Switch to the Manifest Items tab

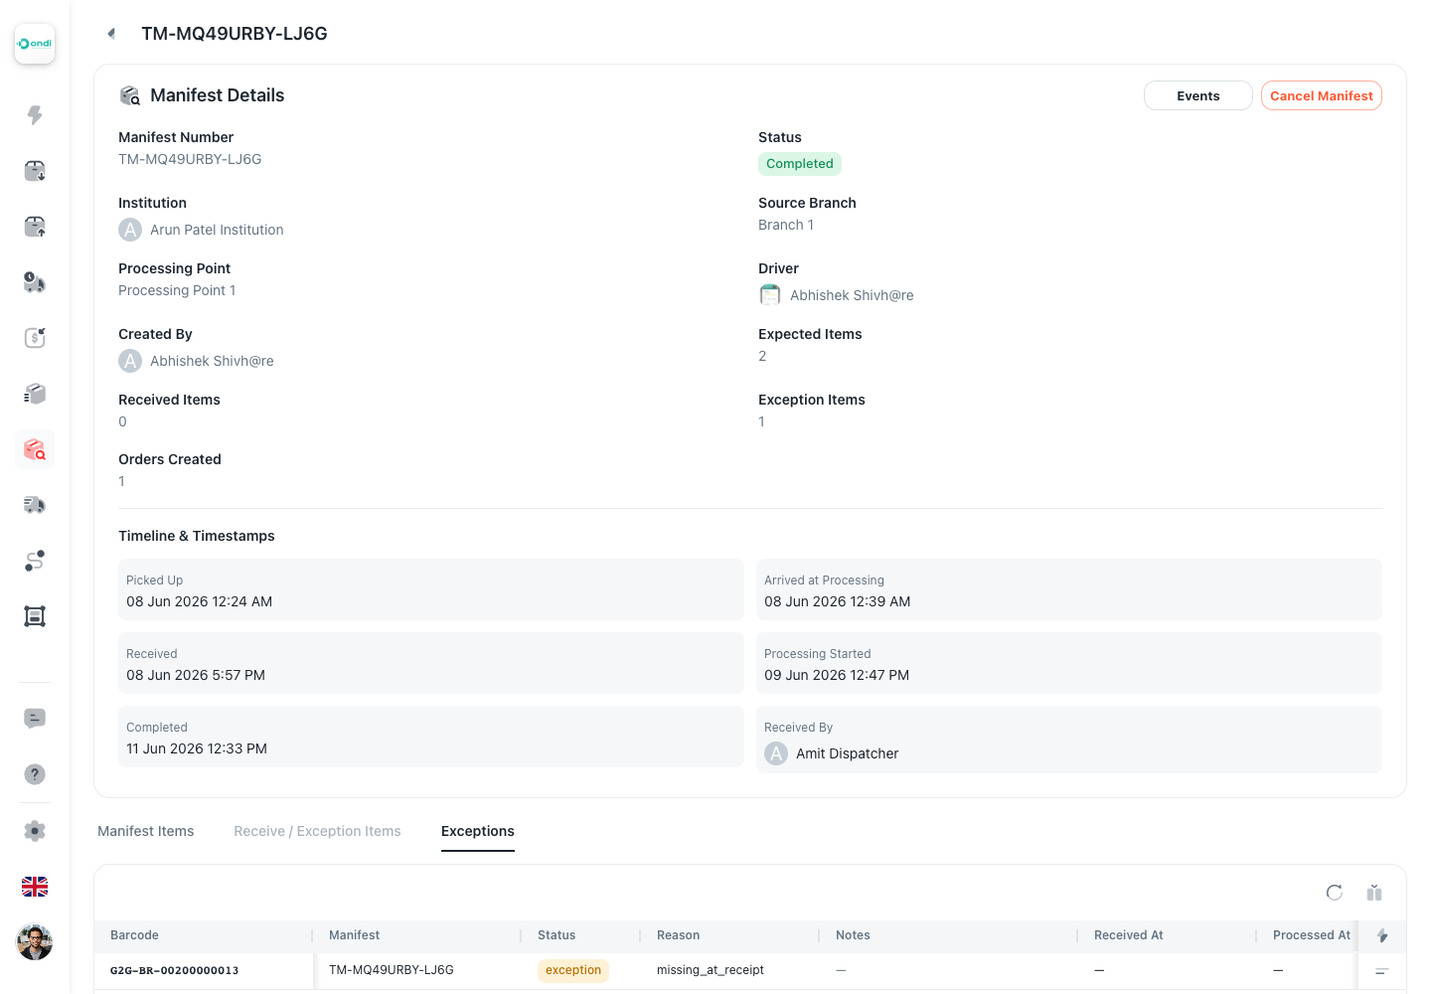coord(146,831)
